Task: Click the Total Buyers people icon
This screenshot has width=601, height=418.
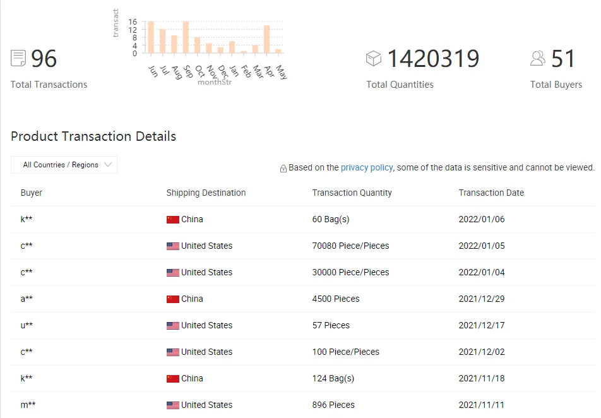Action: point(538,59)
